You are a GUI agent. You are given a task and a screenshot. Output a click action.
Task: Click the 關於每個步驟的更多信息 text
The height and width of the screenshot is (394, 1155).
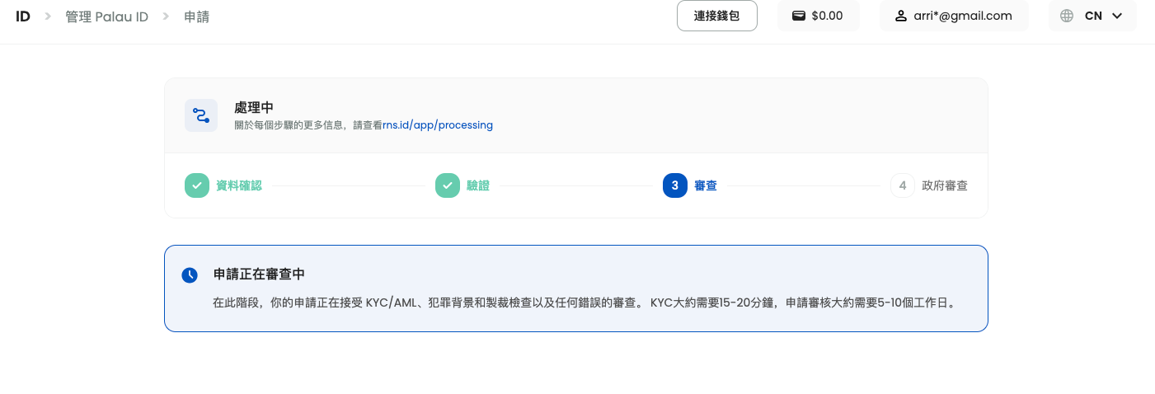click(x=308, y=125)
